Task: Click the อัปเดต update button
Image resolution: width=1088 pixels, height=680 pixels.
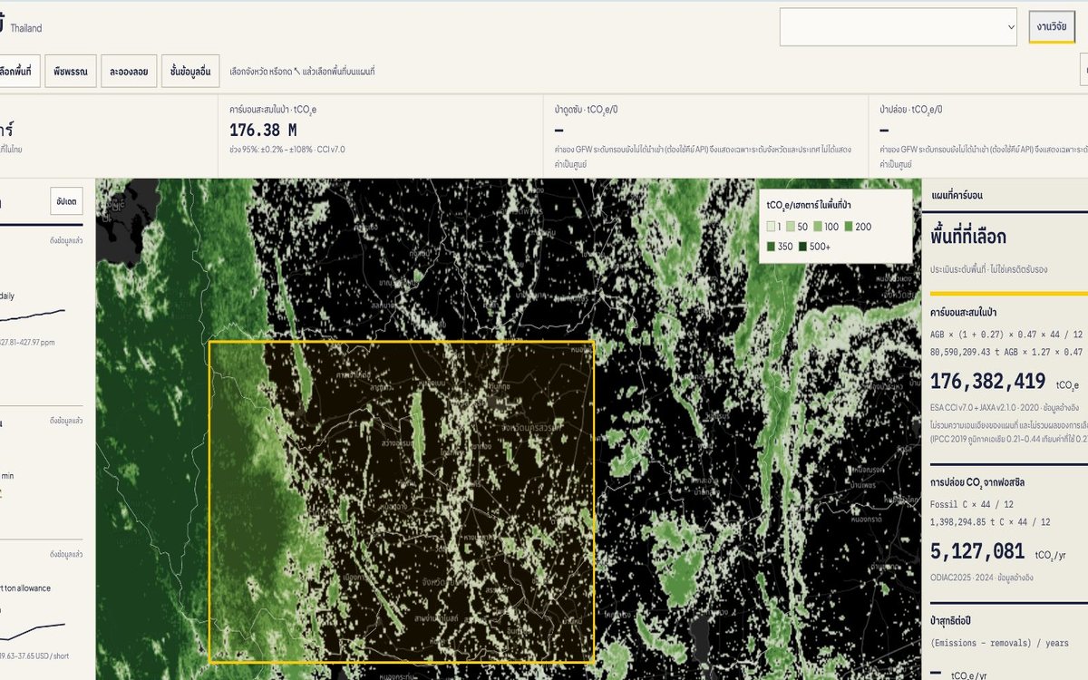Action: point(66,201)
